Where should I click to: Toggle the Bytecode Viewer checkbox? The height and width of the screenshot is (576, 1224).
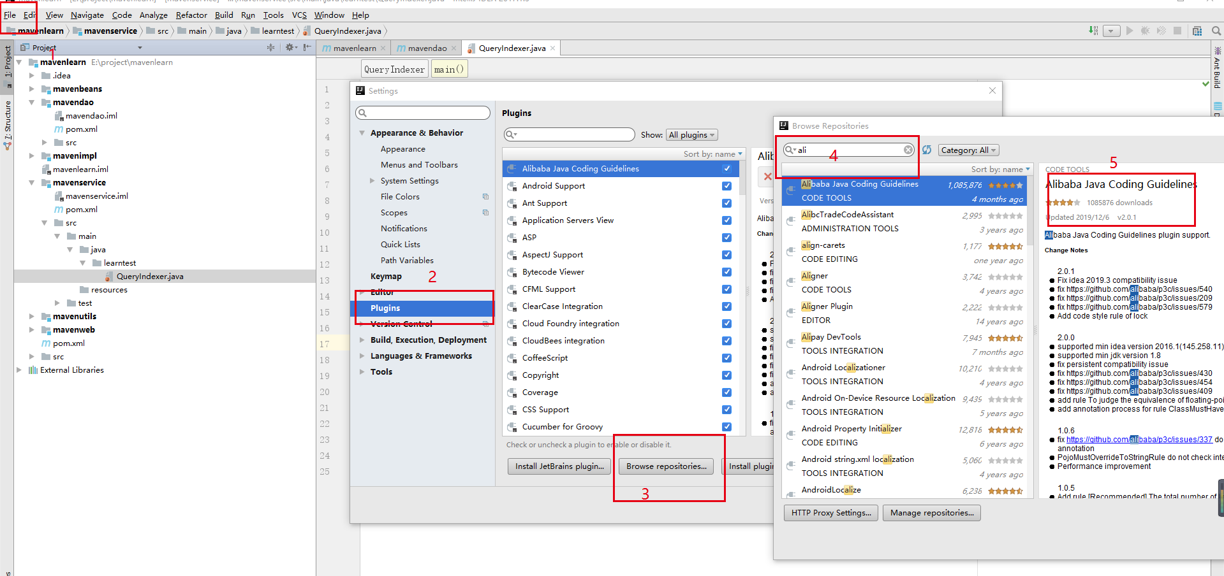pos(726,272)
